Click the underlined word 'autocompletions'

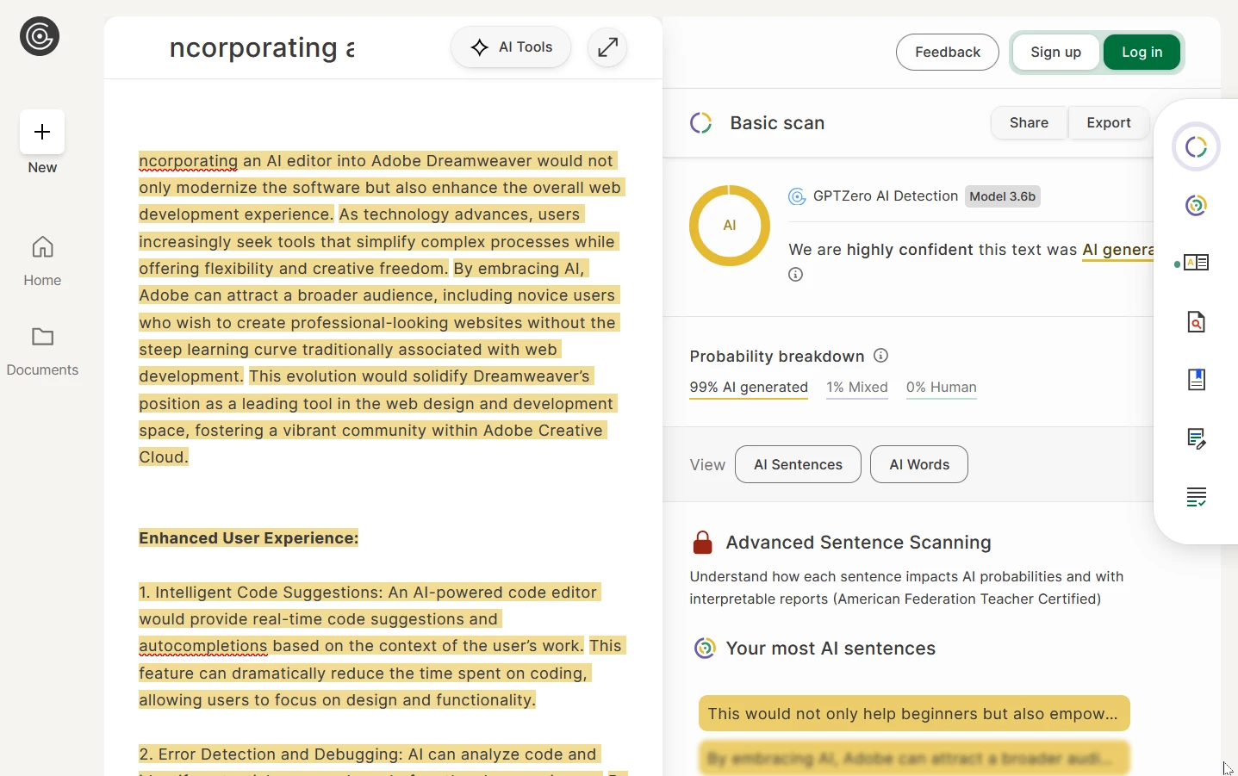point(203,646)
